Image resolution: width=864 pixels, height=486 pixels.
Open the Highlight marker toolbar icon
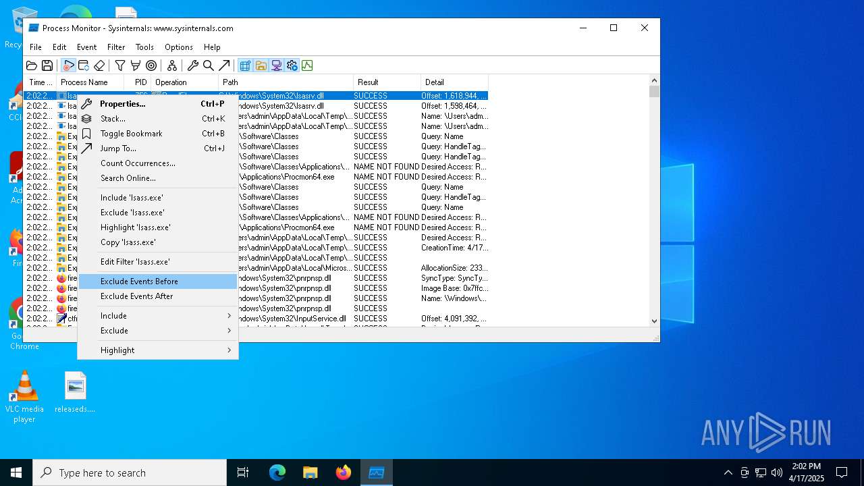(136, 65)
